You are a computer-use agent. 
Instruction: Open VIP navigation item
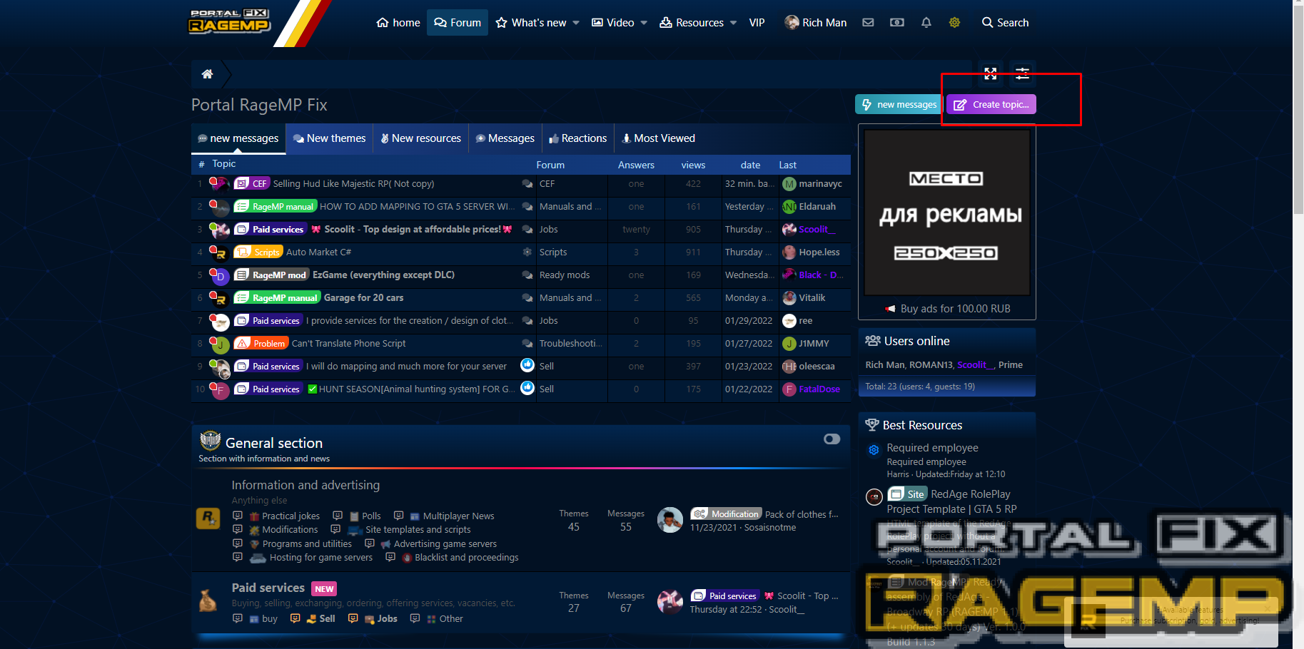point(757,23)
